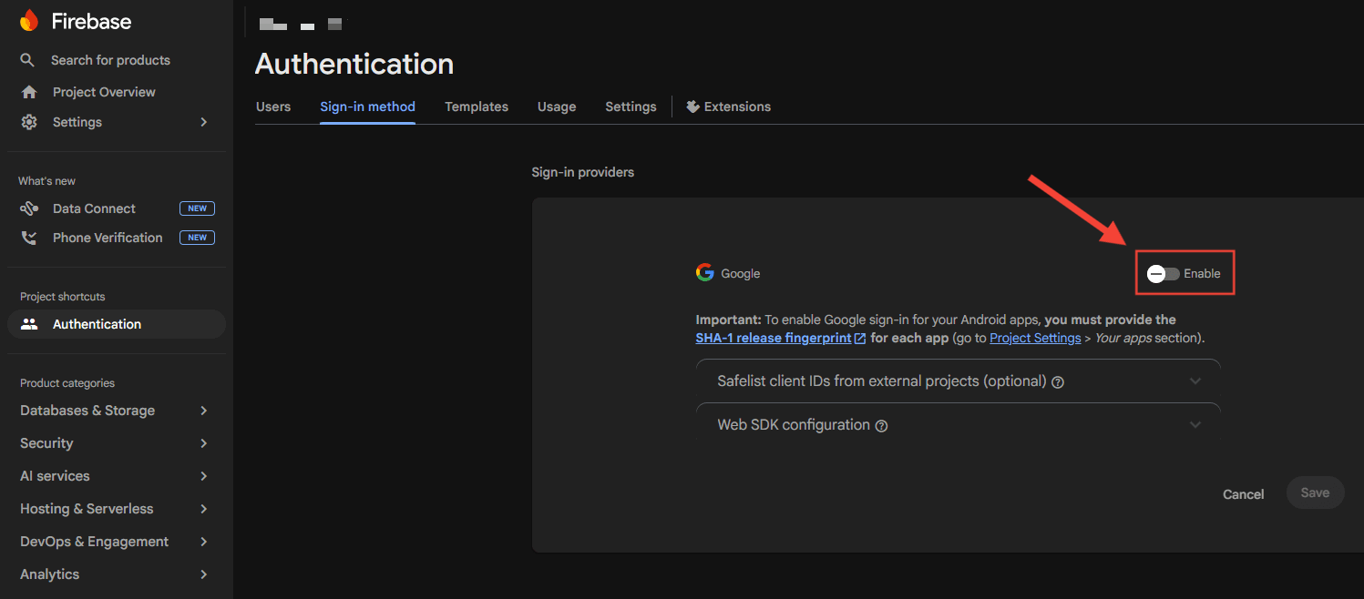Click the search magnifier icon

tap(28, 60)
